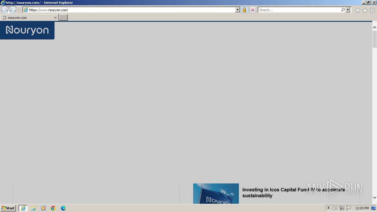The height and width of the screenshot is (212, 377).
Task: Click the Nouryon logo on the page
Action: click(27, 30)
